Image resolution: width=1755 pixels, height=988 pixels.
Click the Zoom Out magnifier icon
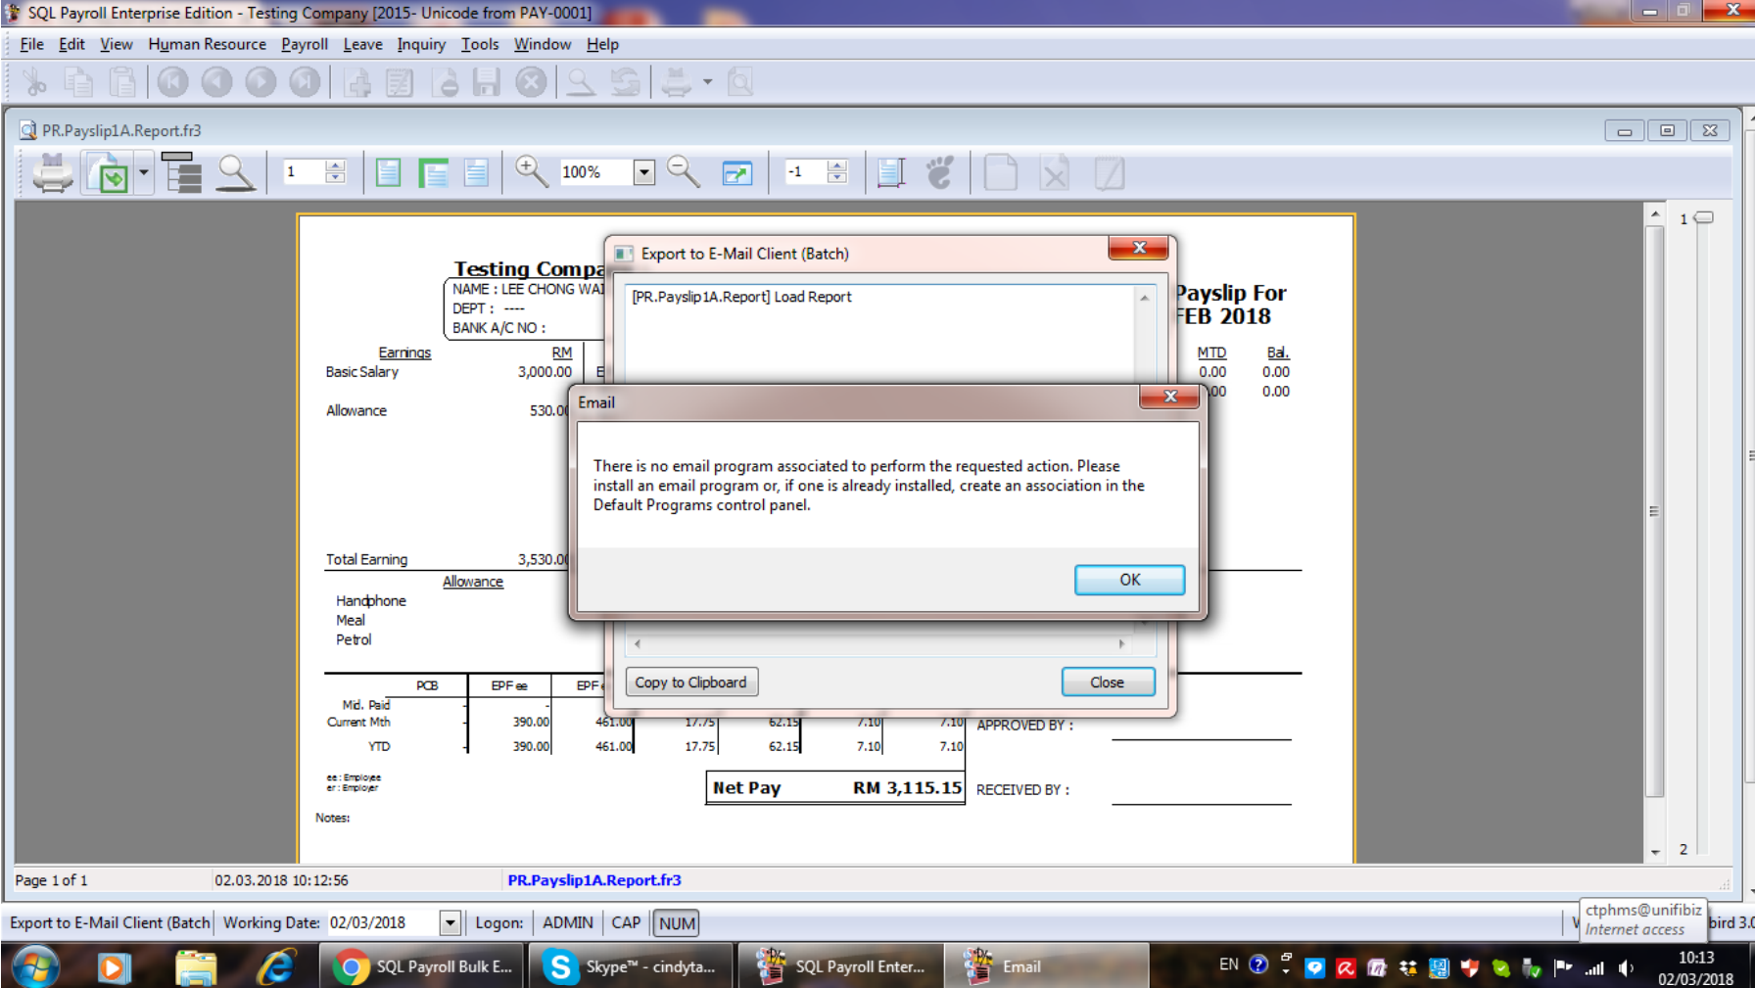click(x=683, y=172)
